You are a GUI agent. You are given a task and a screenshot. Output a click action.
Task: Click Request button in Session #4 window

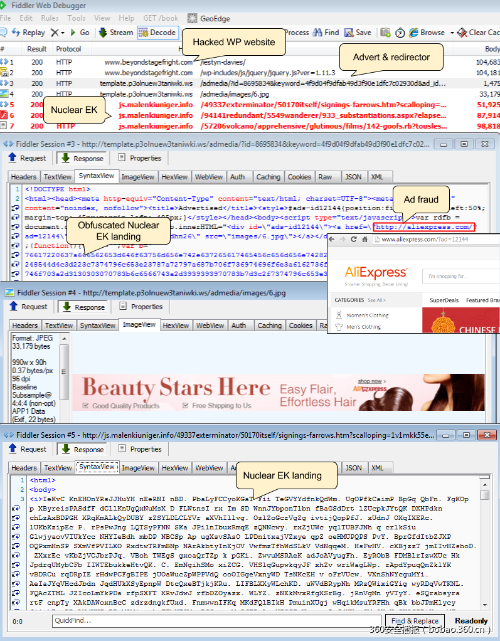click(x=28, y=307)
